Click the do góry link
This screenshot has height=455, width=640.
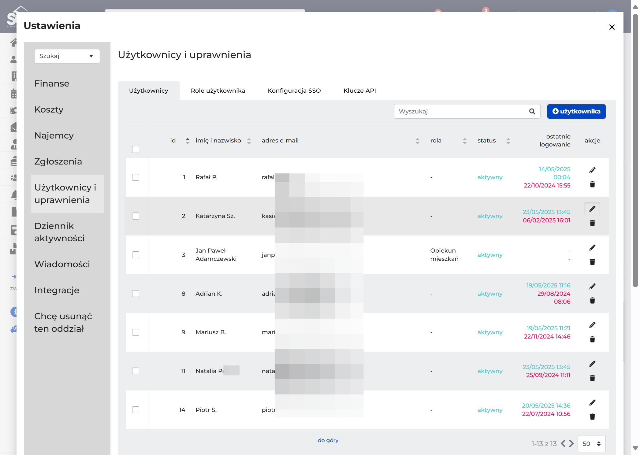point(328,440)
